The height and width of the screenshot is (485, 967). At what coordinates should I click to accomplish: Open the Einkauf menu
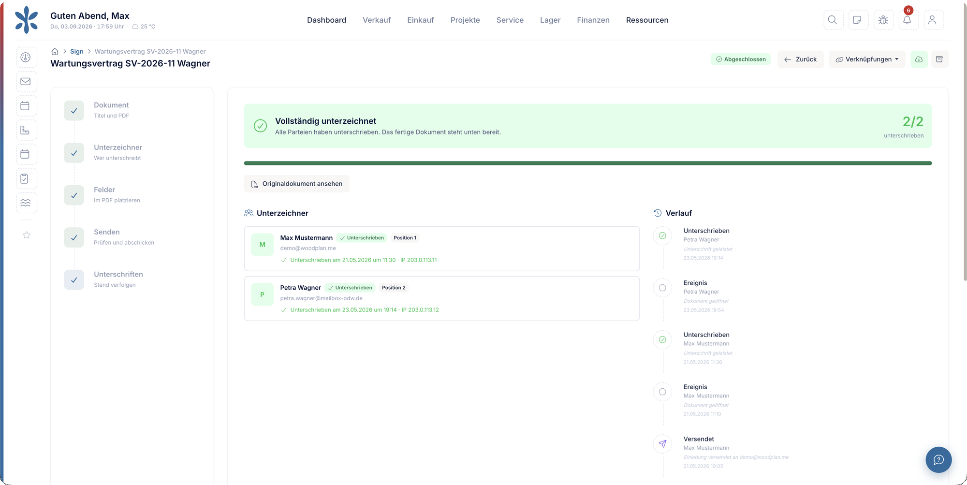pyautogui.click(x=421, y=20)
